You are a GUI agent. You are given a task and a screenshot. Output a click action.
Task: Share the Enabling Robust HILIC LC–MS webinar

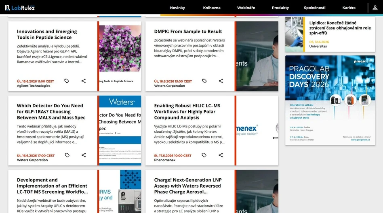[x=221, y=155]
